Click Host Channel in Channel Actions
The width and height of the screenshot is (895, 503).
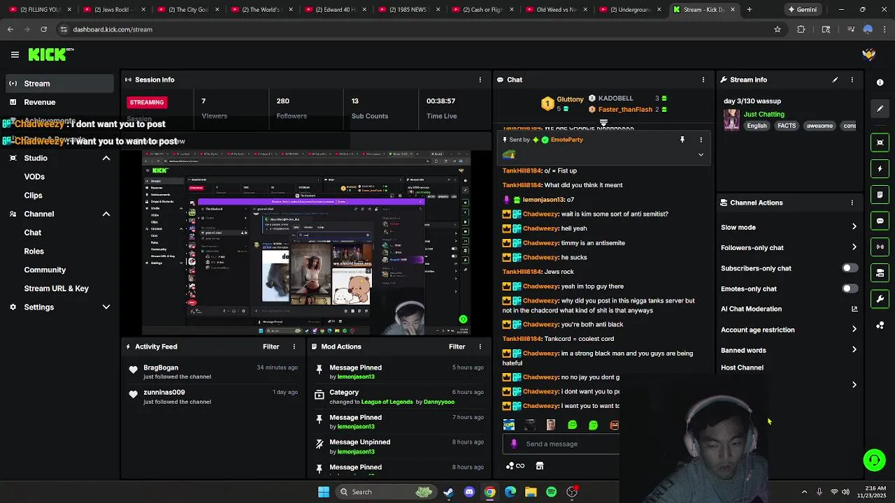click(742, 367)
